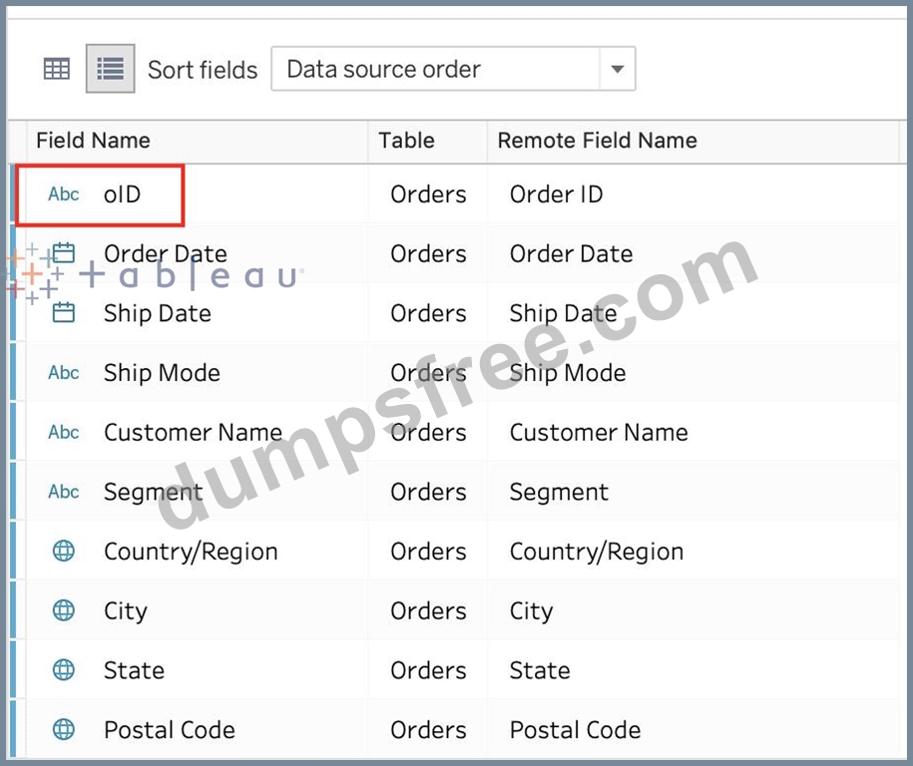Change data type icon of Customer Name
This screenshot has width=913, height=766.
pos(64,432)
